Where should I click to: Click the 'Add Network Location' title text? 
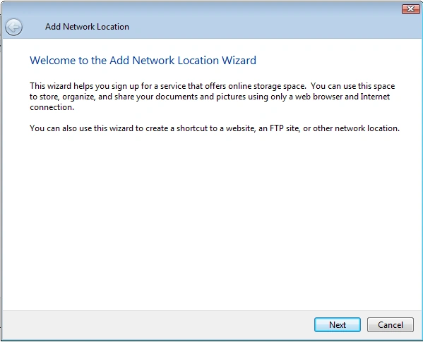(87, 27)
